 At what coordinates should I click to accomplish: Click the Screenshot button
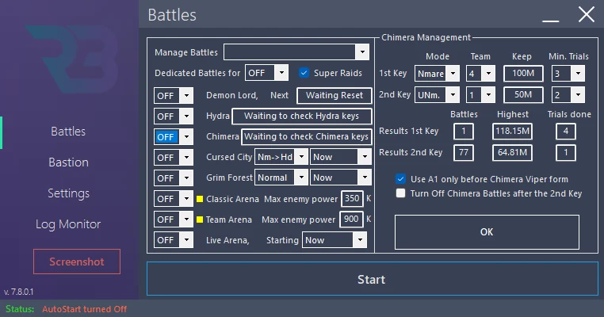(77, 262)
